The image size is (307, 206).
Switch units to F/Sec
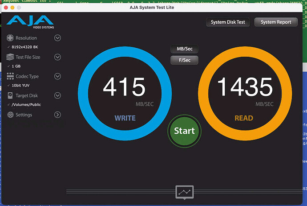coord(184,60)
